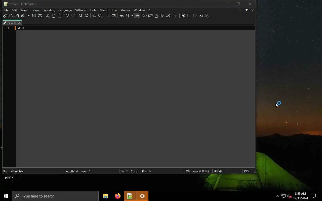Click the Save All toolbar icon
The height and width of the screenshot is (201, 322).
[22, 16]
